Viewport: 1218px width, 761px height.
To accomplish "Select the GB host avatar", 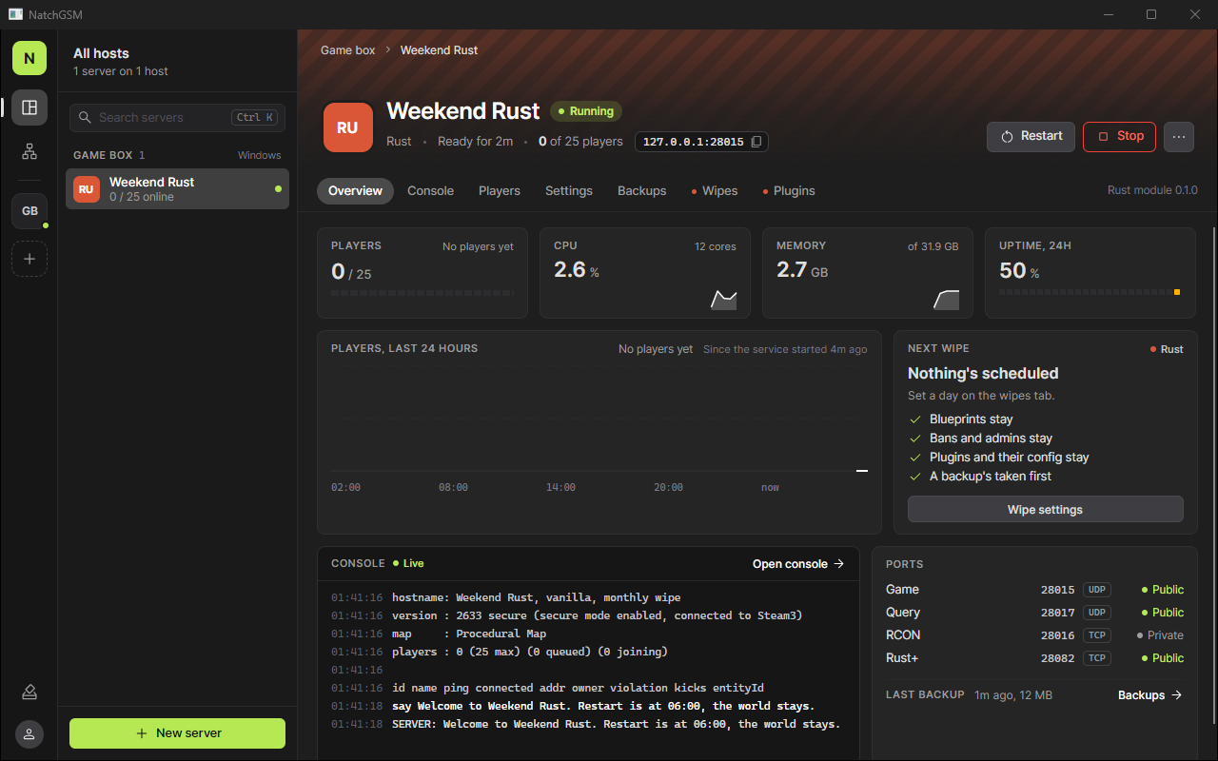I will point(29,210).
